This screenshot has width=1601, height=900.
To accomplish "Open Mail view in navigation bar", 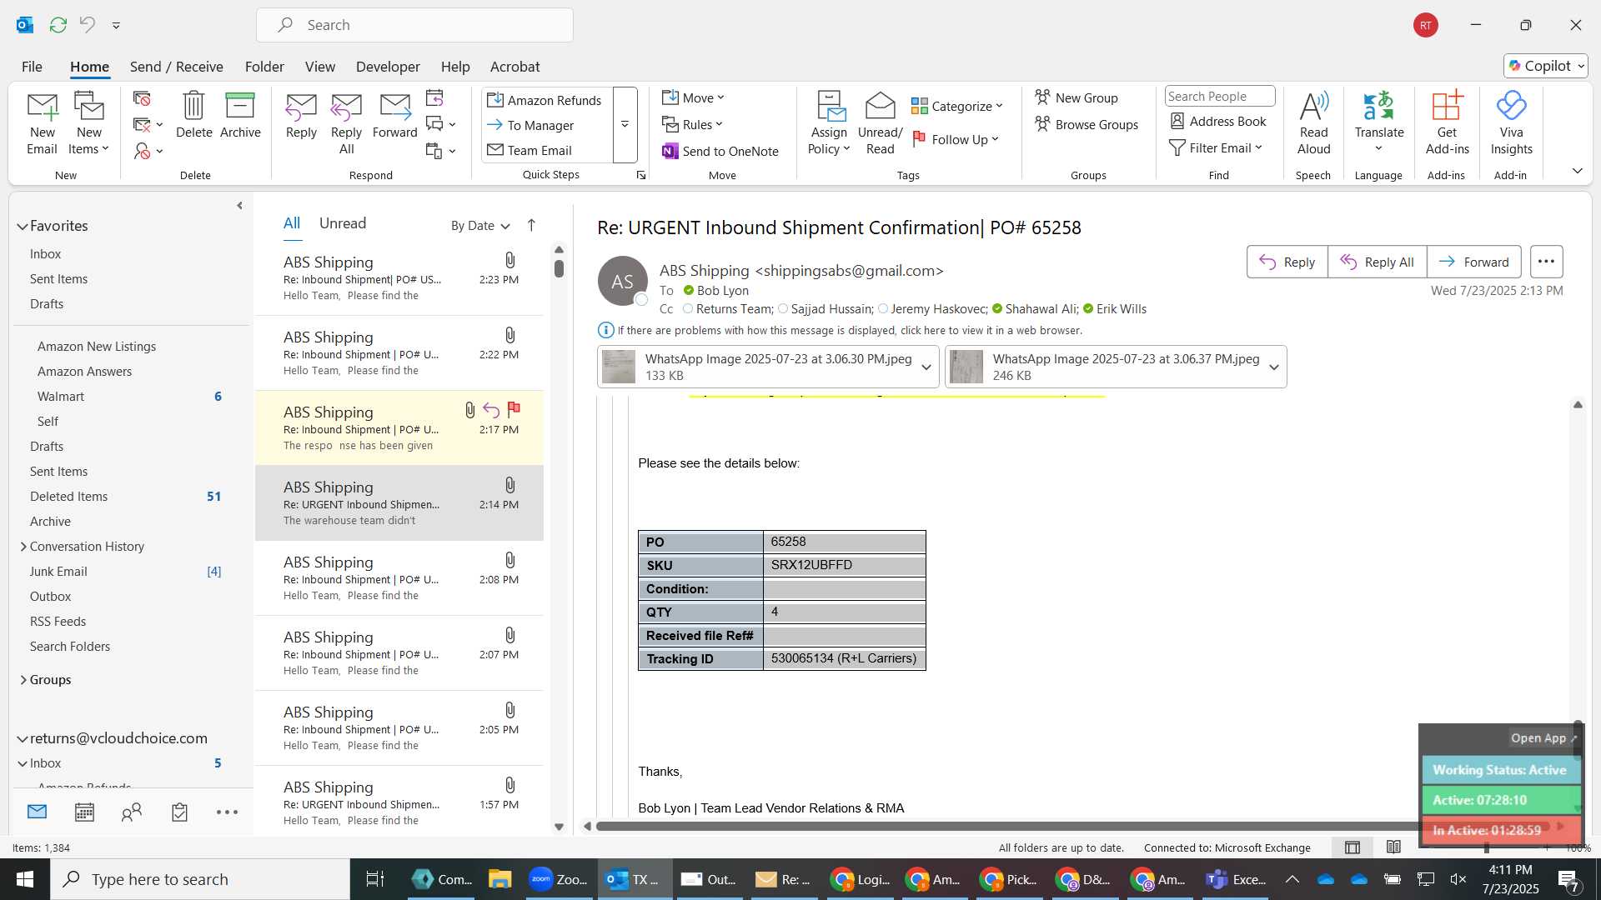I will coord(37,812).
